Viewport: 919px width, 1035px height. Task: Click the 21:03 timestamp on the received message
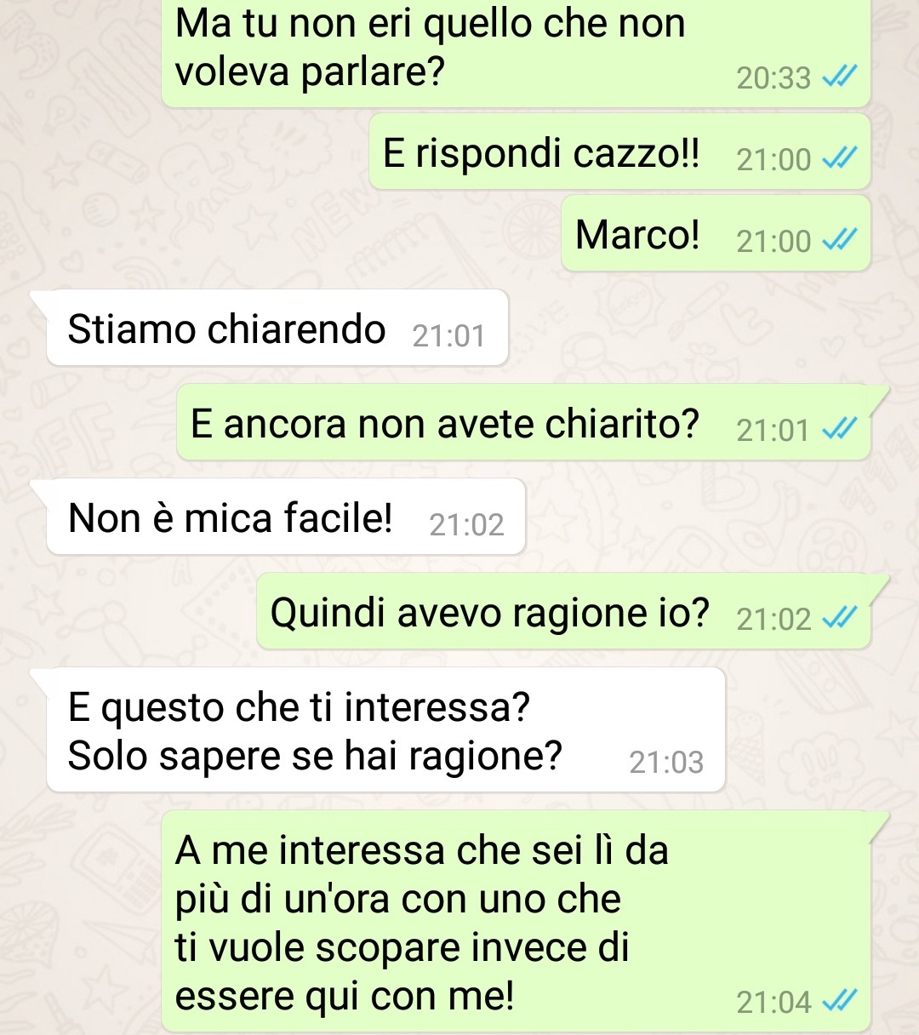[x=666, y=762]
